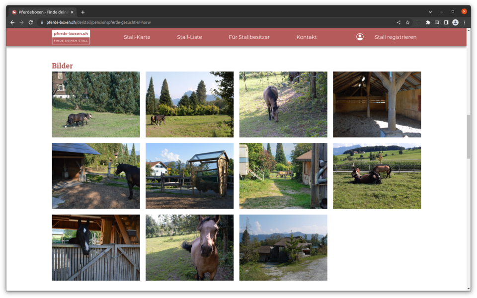The image size is (477, 298).
Task: Select the Pferdeboxen browser tab
Action: point(43,12)
